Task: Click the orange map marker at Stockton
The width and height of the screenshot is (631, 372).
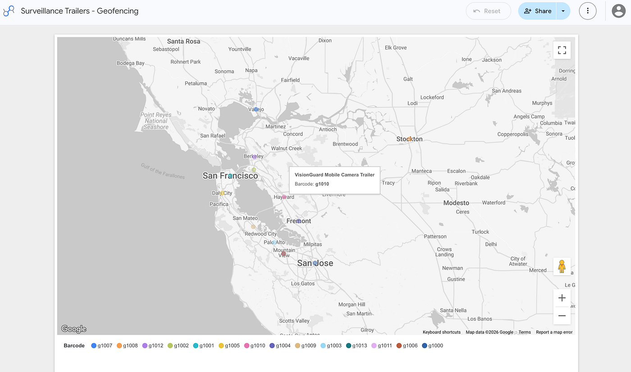Action: click(409, 139)
